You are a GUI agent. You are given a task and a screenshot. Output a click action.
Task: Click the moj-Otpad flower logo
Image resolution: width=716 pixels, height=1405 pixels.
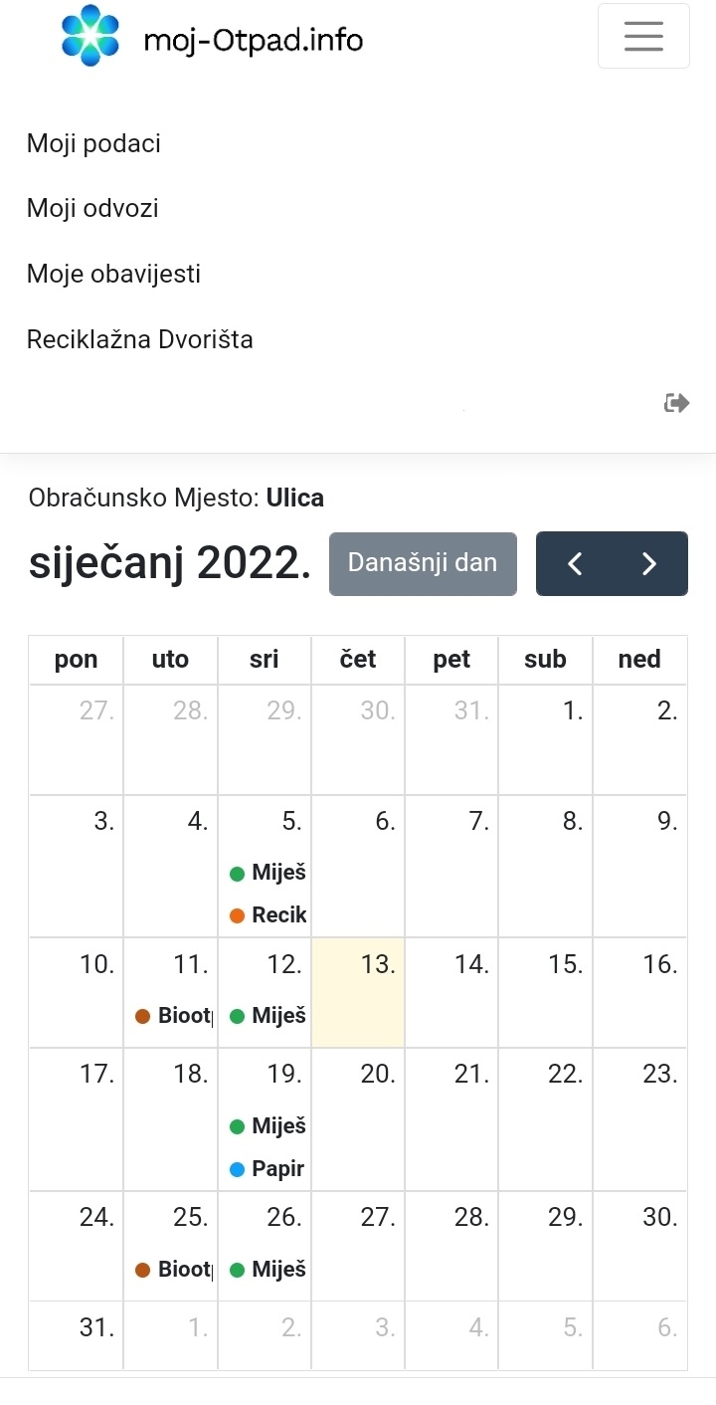[x=89, y=36]
